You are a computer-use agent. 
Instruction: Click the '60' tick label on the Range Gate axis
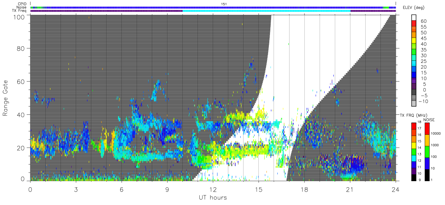point(21,81)
